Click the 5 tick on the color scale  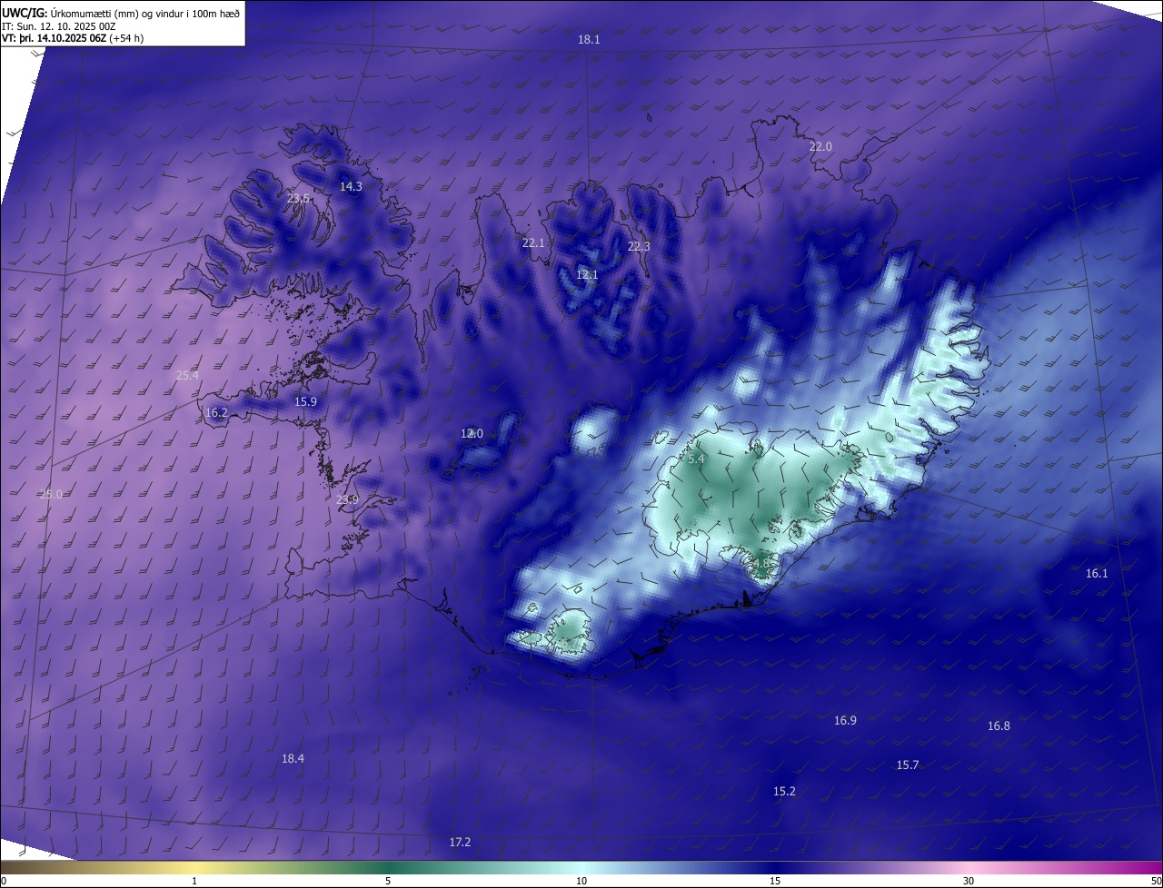tap(388, 881)
